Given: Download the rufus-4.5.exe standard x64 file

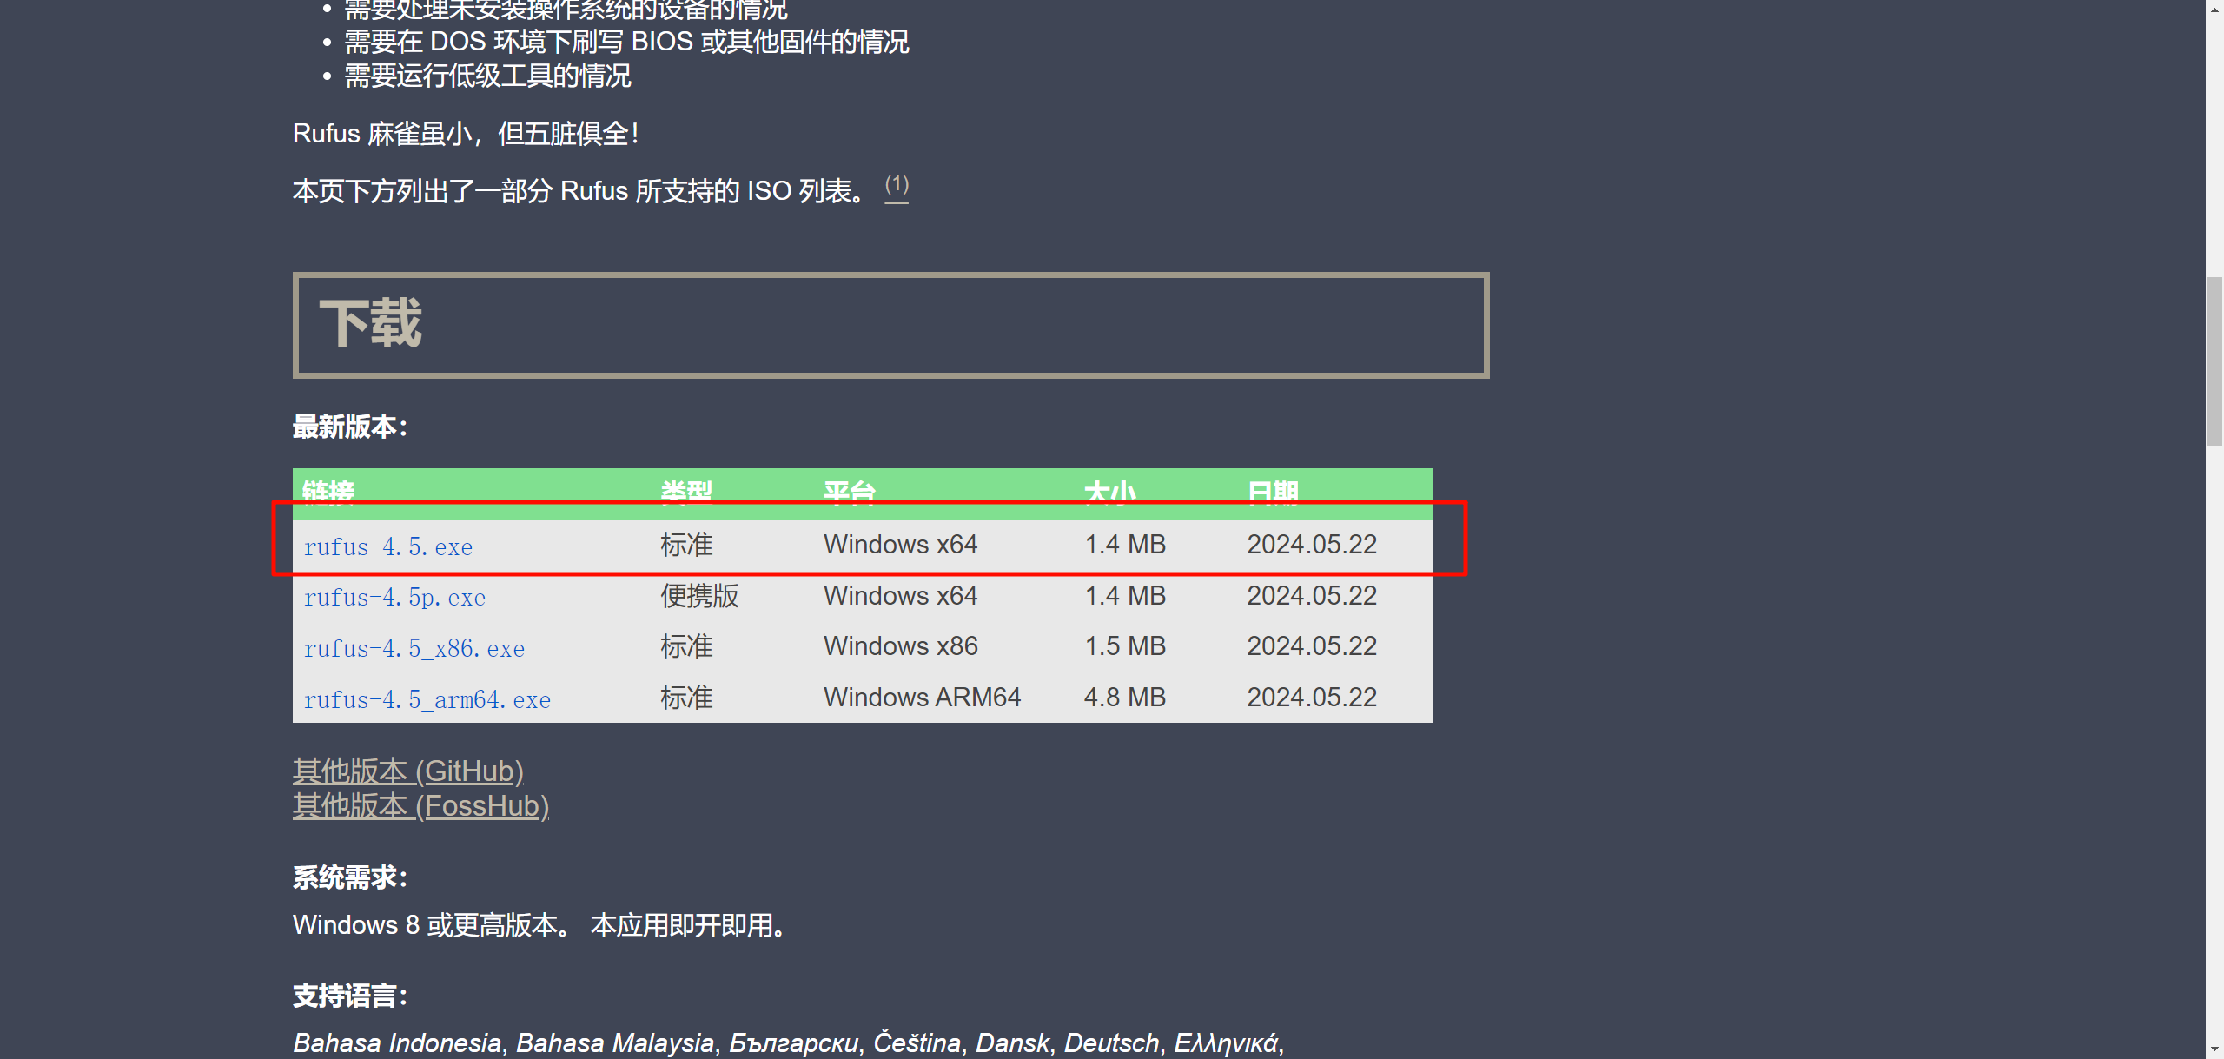Looking at the screenshot, I should [388, 546].
